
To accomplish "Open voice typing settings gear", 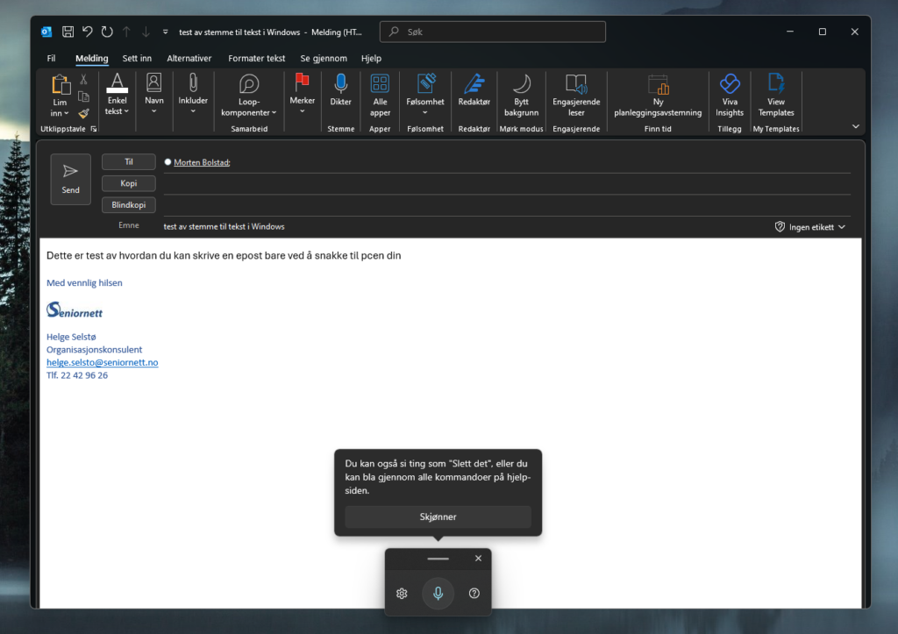I will [402, 594].
